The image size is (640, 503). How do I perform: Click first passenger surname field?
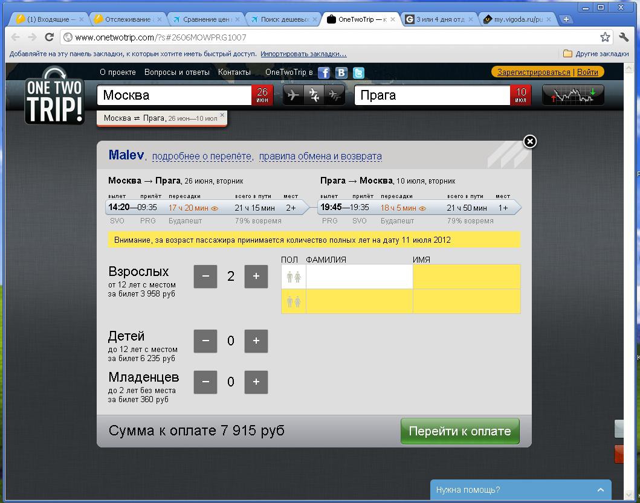tap(359, 277)
